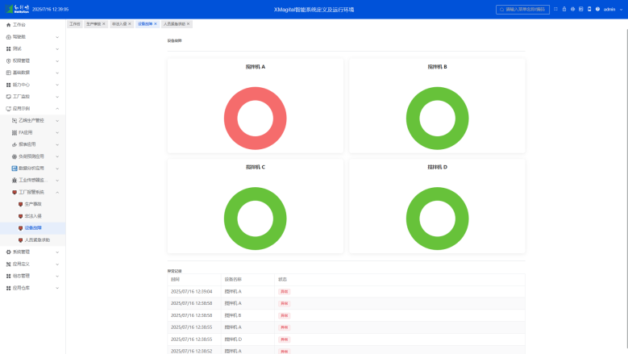Click the fullscreen icon in the header
This screenshot has height=354, width=628.
pyautogui.click(x=555, y=9)
